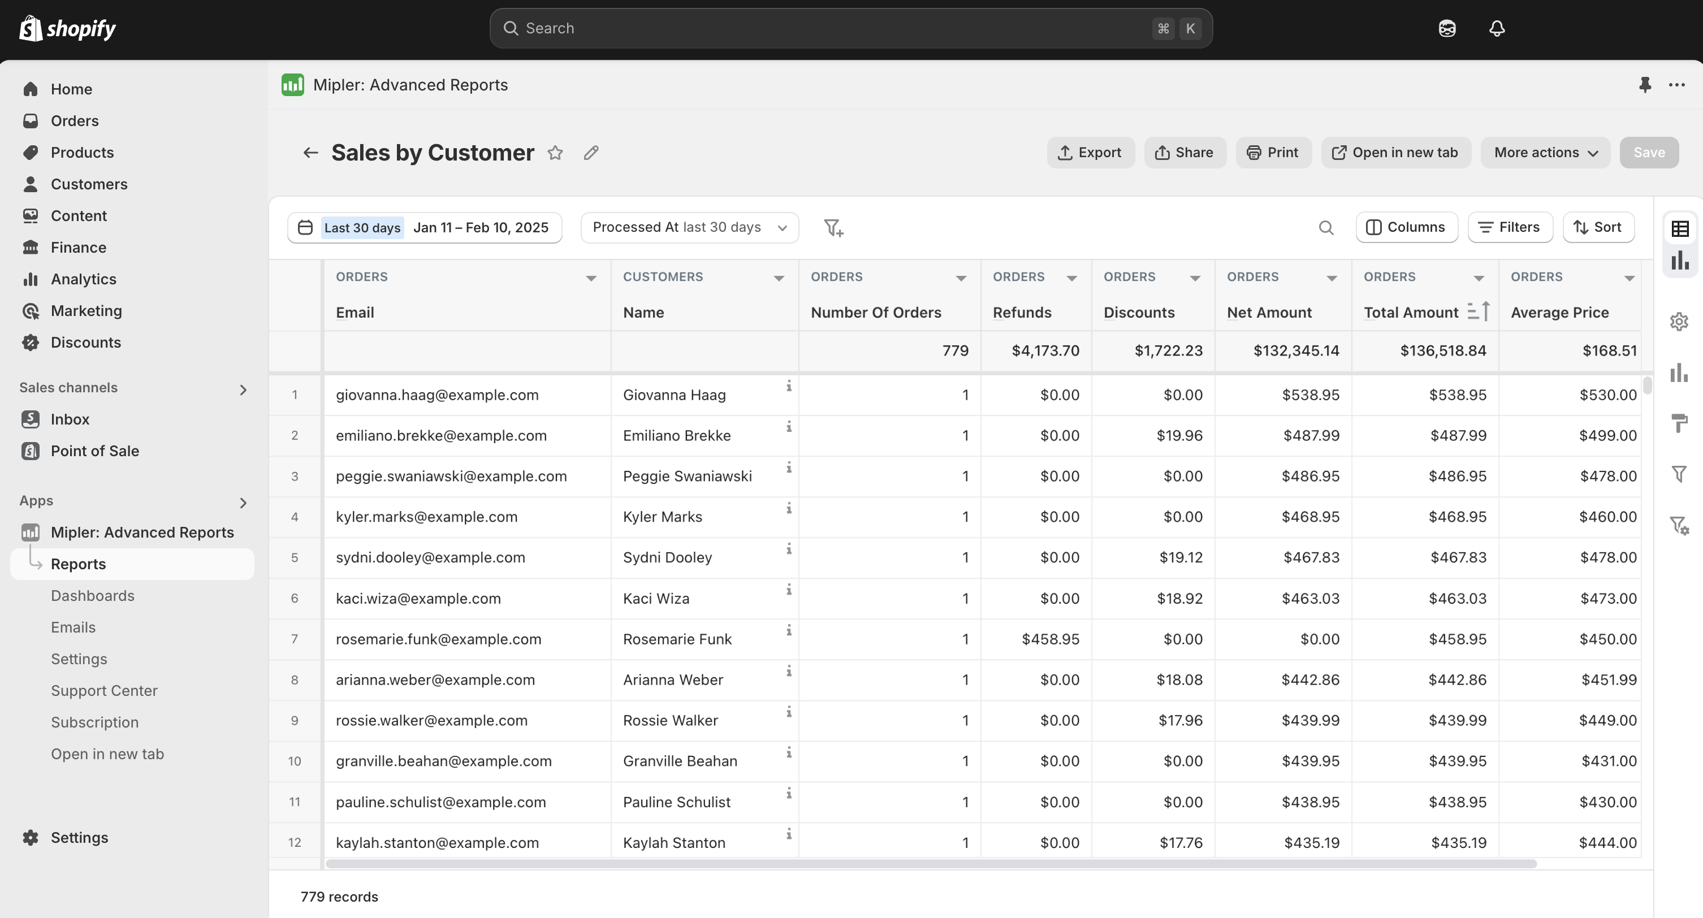This screenshot has height=918, width=1703.
Task: Switch to table view icon in the right rail
Action: pyautogui.click(x=1680, y=229)
